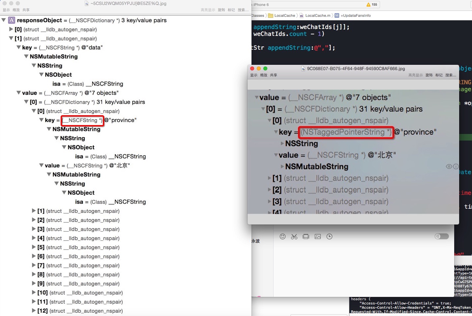
Task: Click 共享 in the left preview window toolbar
Action: click(x=26, y=10)
